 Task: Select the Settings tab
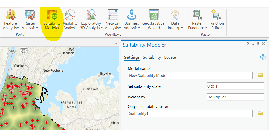[x=132, y=57]
